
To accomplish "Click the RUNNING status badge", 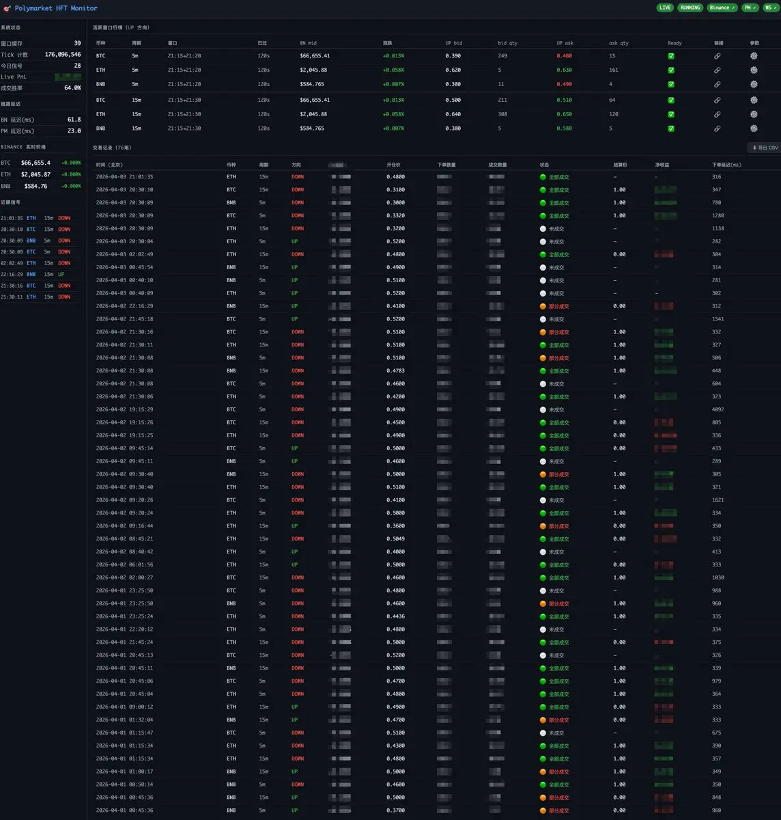I will click(690, 8).
